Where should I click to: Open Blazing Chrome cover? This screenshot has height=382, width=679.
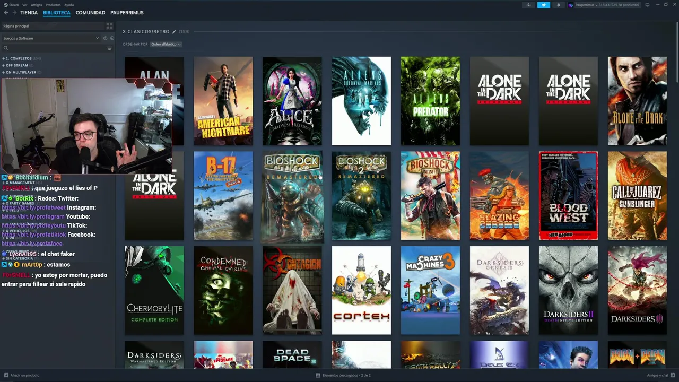tap(499, 196)
